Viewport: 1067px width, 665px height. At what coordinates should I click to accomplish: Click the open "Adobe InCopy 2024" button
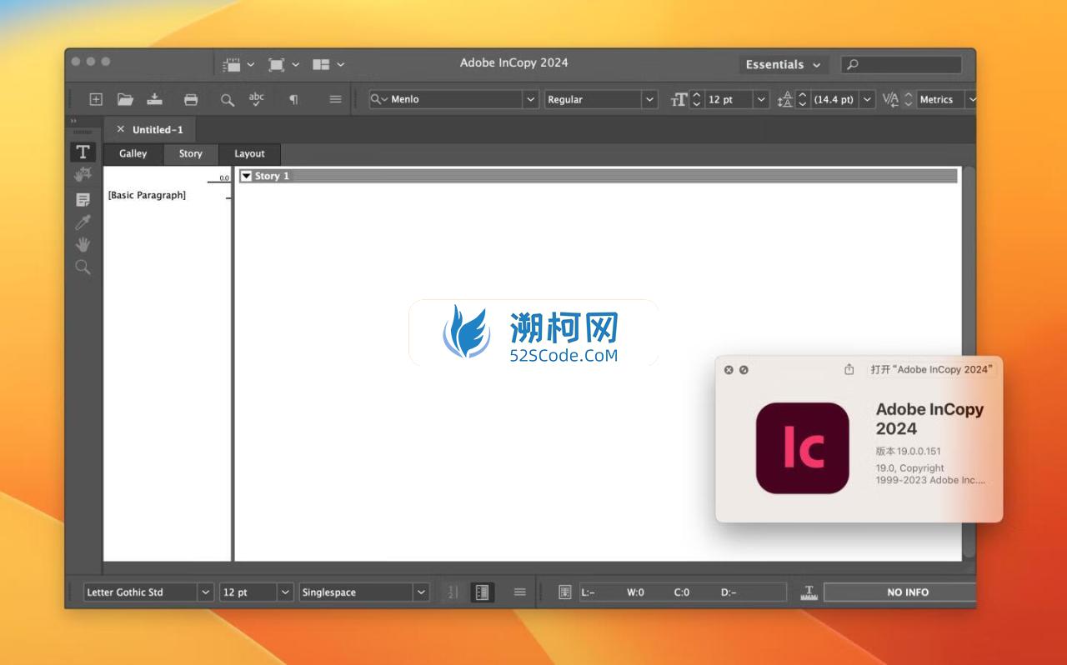click(931, 369)
